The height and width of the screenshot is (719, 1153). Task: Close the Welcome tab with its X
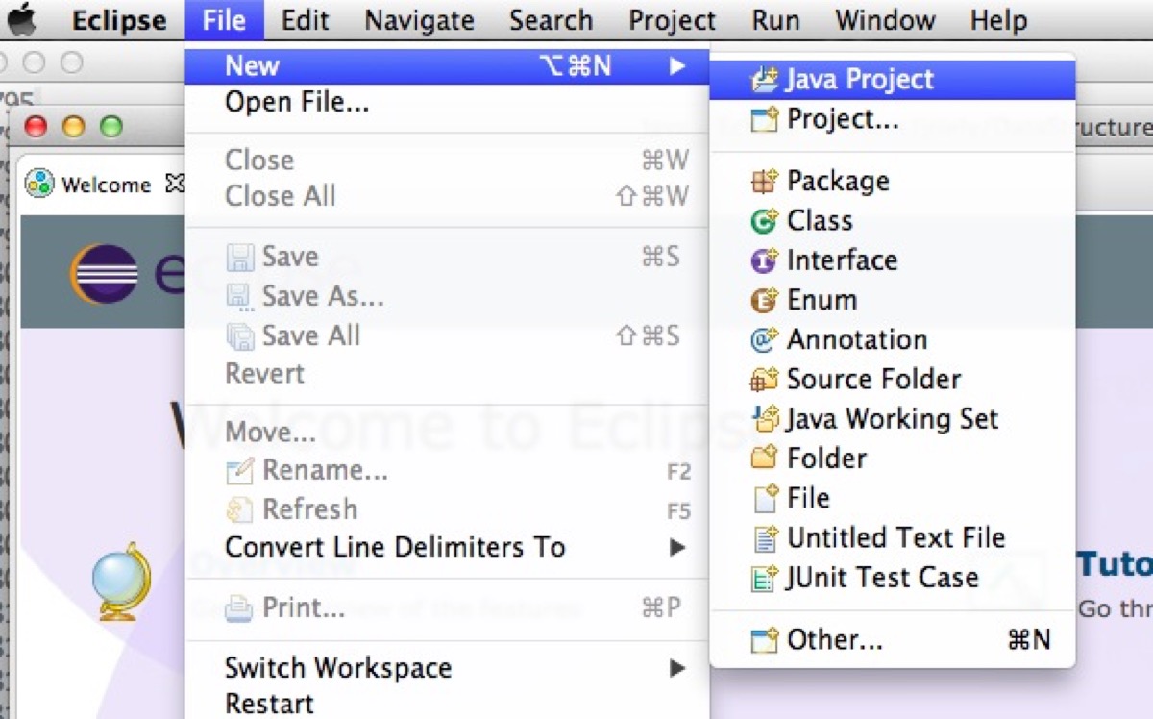pos(177,184)
